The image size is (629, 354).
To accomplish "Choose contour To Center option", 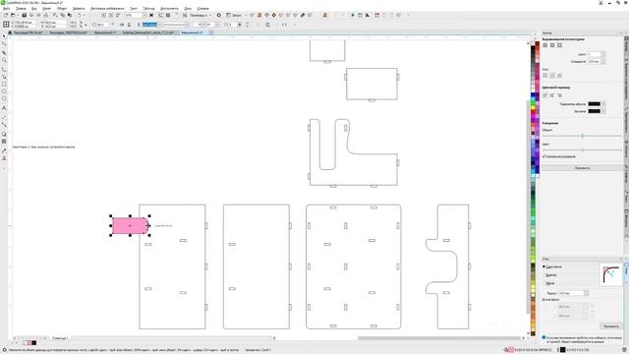I will coord(545,45).
